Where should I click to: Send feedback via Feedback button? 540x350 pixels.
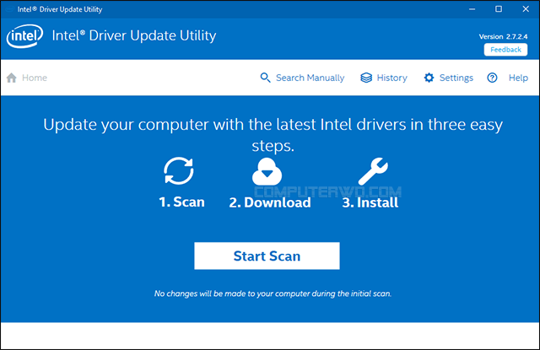[505, 50]
